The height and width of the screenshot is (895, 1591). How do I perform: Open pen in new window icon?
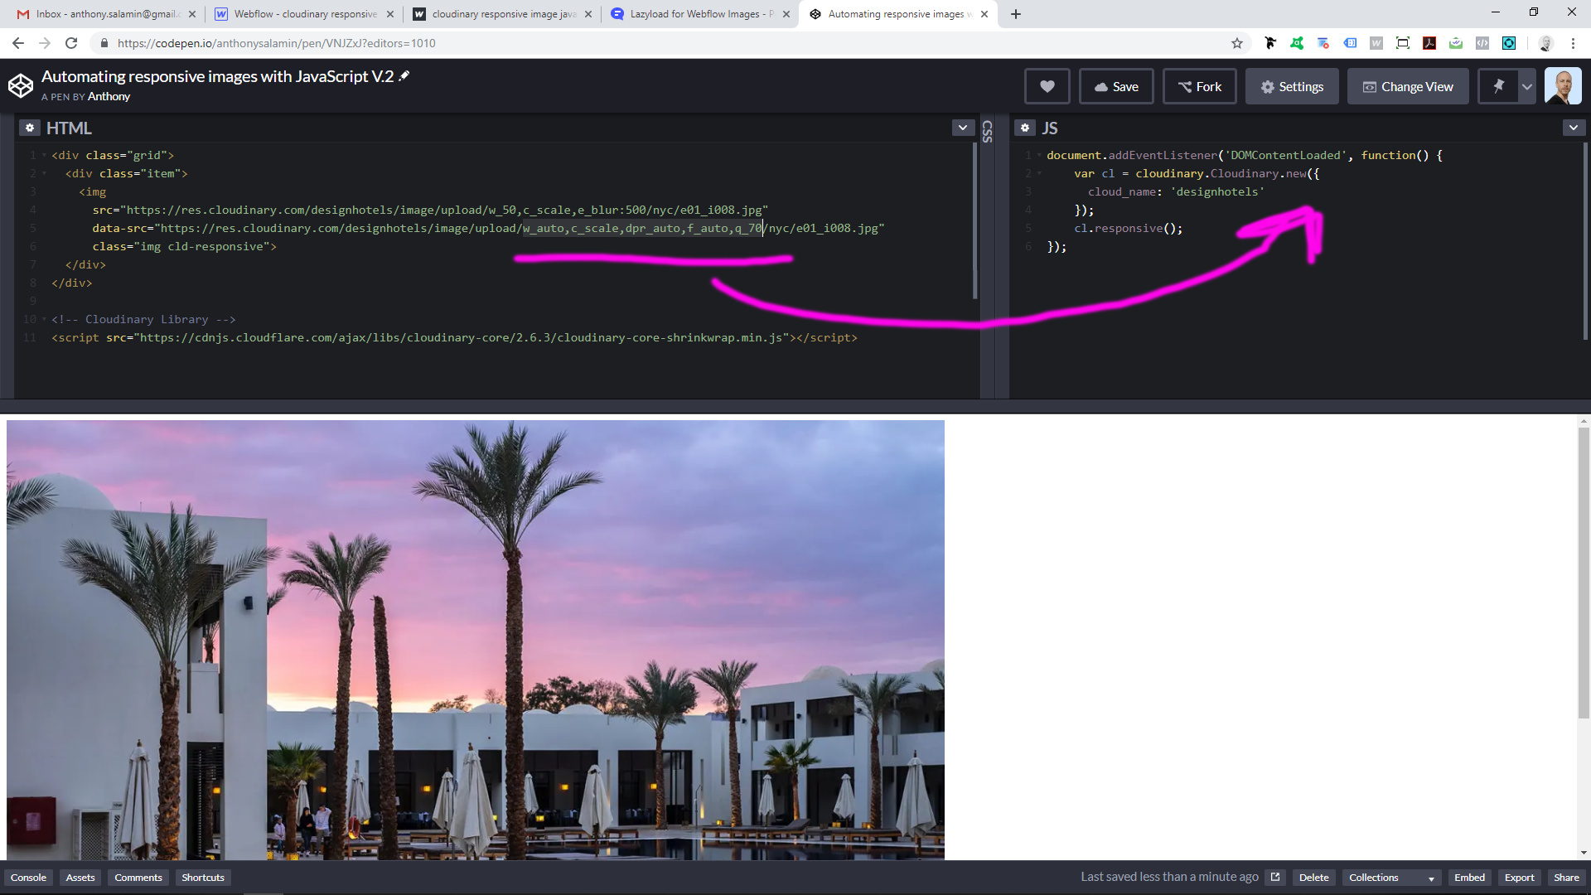point(1275,877)
